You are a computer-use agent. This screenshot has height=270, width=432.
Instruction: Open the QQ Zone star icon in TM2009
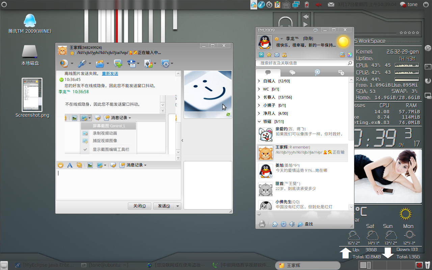pos(269,55)
